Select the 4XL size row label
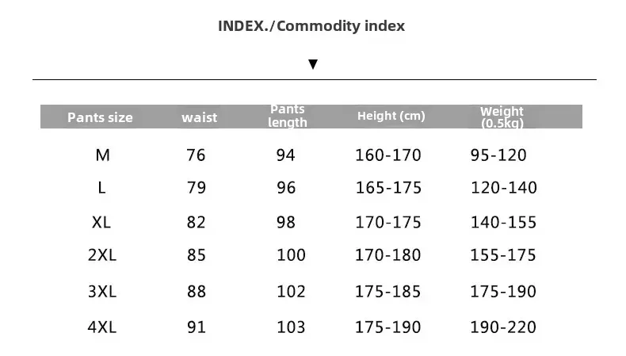The height and width of the screenshot is (356, 626). click(102, 327)
